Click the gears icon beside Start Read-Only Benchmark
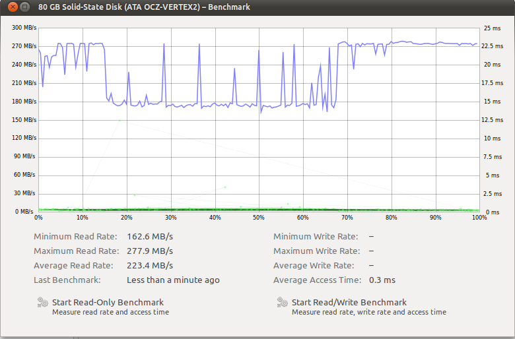Screen dimensions: 515x339 [43, 302]
